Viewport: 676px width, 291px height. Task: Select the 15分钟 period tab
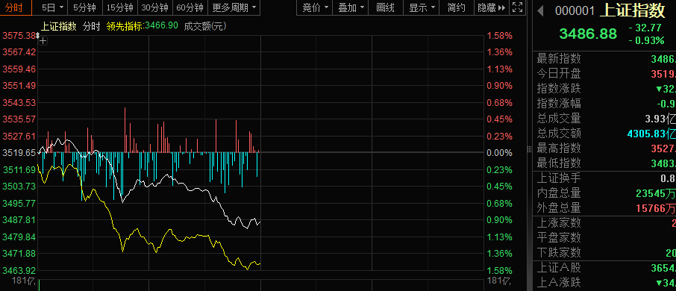pos(120,7)
